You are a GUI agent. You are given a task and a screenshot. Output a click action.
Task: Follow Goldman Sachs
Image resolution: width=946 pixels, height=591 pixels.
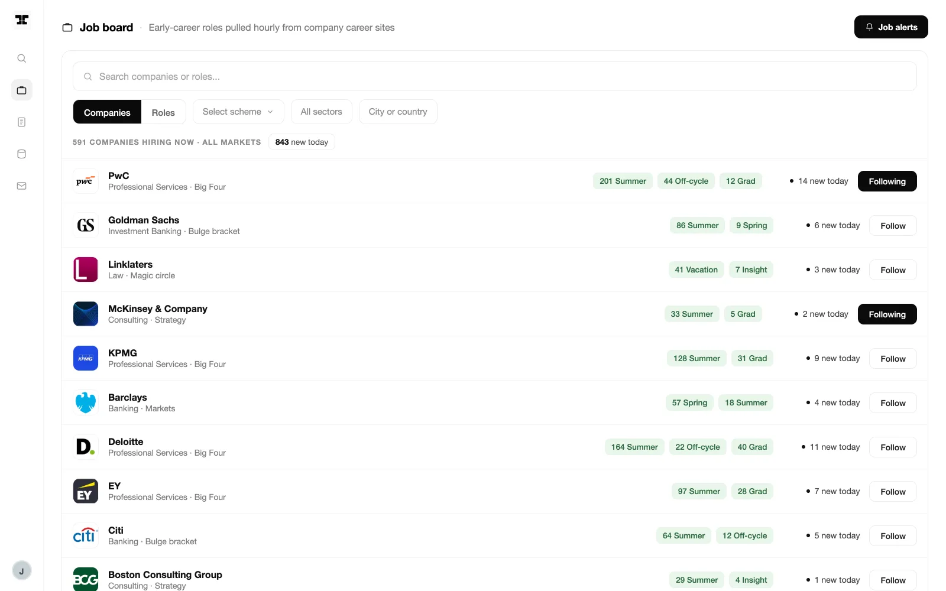(893, 226)
